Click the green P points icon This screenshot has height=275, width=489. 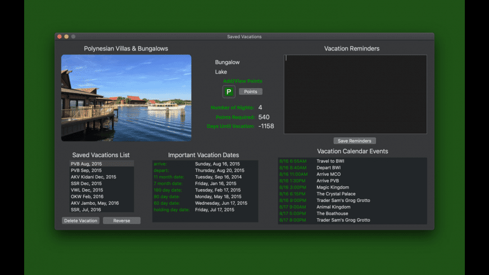pyautogui.click(x=229, y=91)
